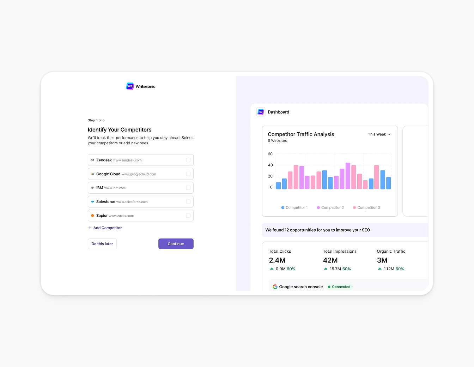The height and width of the screenshot is (367, 474).
Task: Select the Zendesk company icon
Action: tap(92, 160)
